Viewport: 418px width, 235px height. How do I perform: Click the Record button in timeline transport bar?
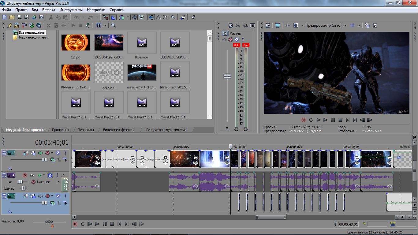(75, 224)
